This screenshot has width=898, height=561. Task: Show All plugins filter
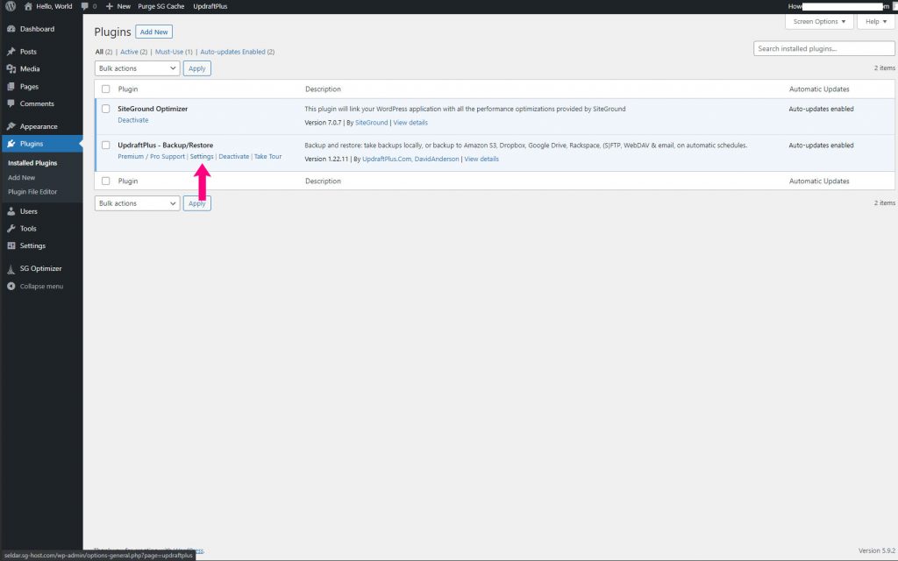click(99, 52)
